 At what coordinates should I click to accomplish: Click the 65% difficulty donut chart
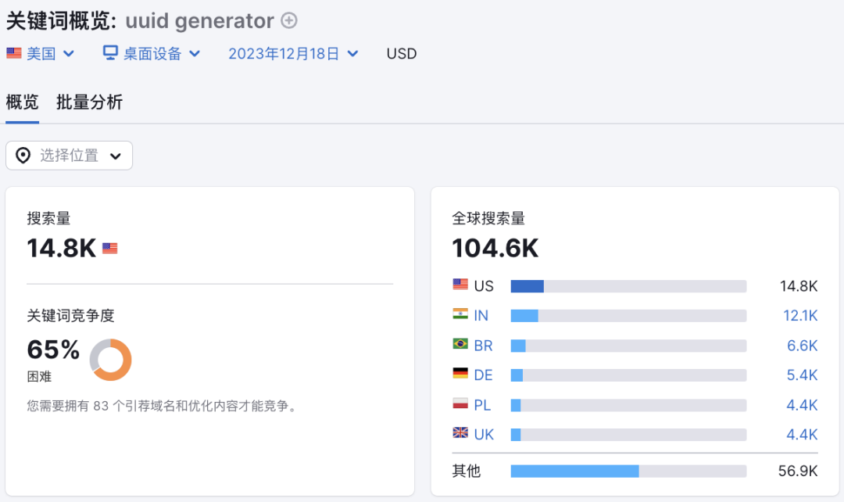(110, 360)
